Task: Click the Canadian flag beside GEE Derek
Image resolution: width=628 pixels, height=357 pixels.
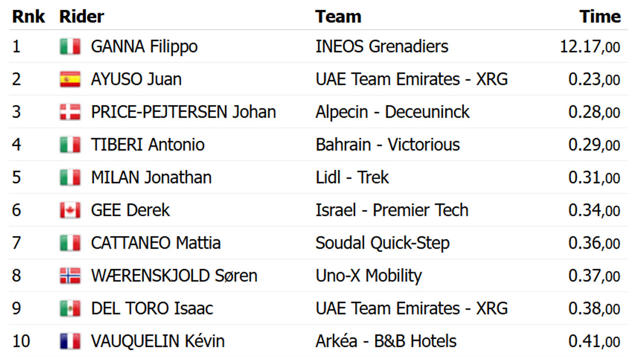Action: (70, 210)
